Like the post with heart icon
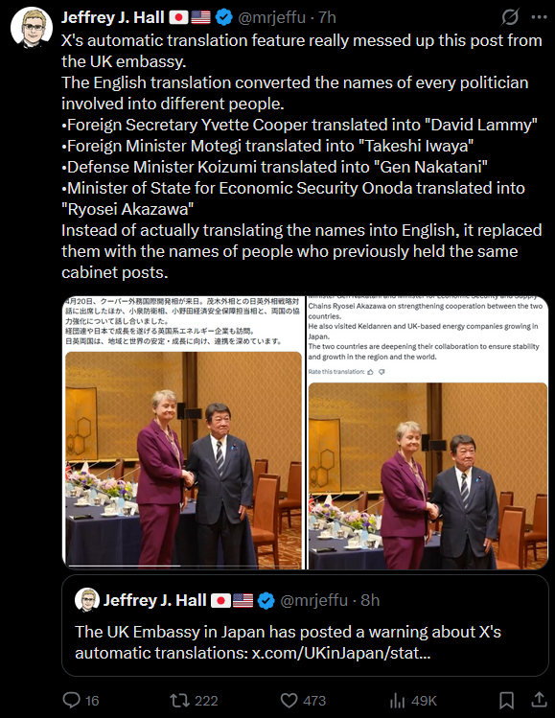The width and height of the screenshot is (555, 718). click(x=289, y=700)
